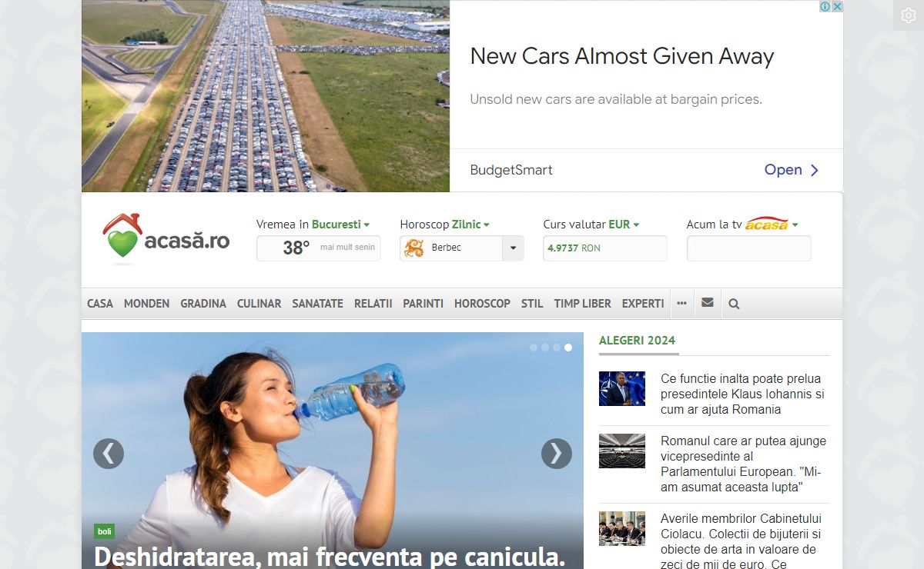
Task: Open the EXPERTI menu
Action: (x=643, y=304)
